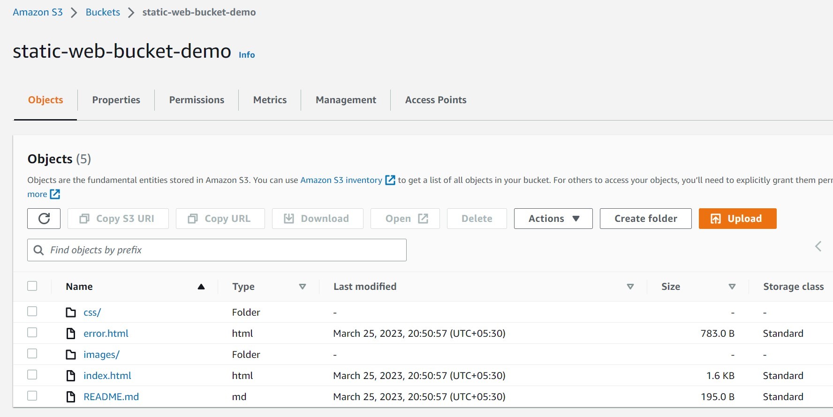Check the box for error.html
This screenshot has height=417, width=833.
[x=32, y=333]
